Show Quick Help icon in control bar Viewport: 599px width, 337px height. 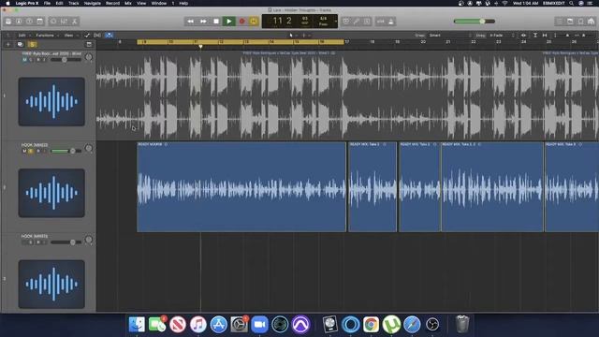29,22
